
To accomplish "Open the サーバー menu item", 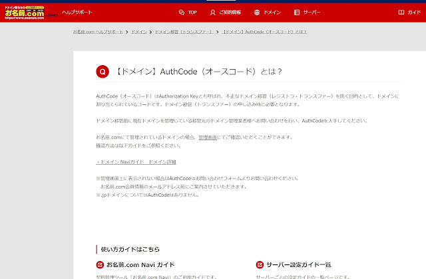I will [312, 12].
